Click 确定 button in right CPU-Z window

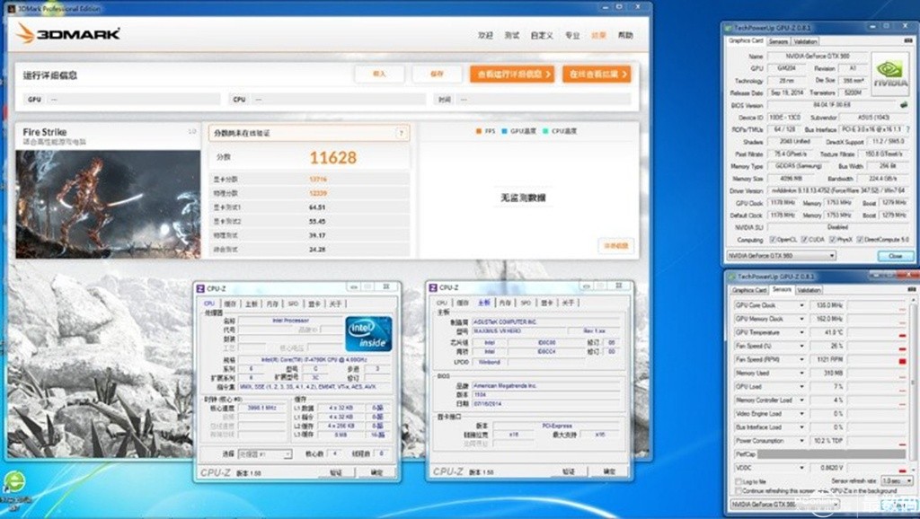pyautogui.click(x=609, y=471)
